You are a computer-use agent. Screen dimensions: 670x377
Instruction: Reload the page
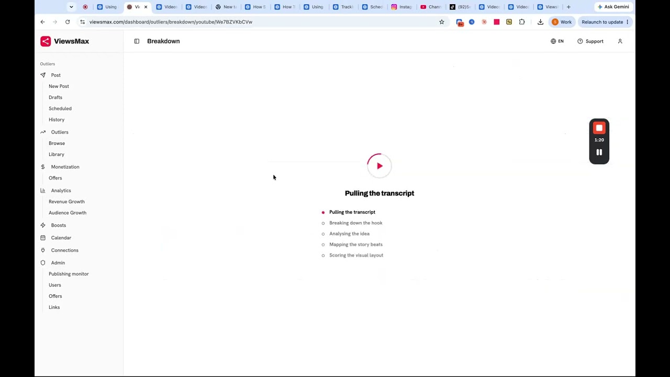tap(68, 22)
